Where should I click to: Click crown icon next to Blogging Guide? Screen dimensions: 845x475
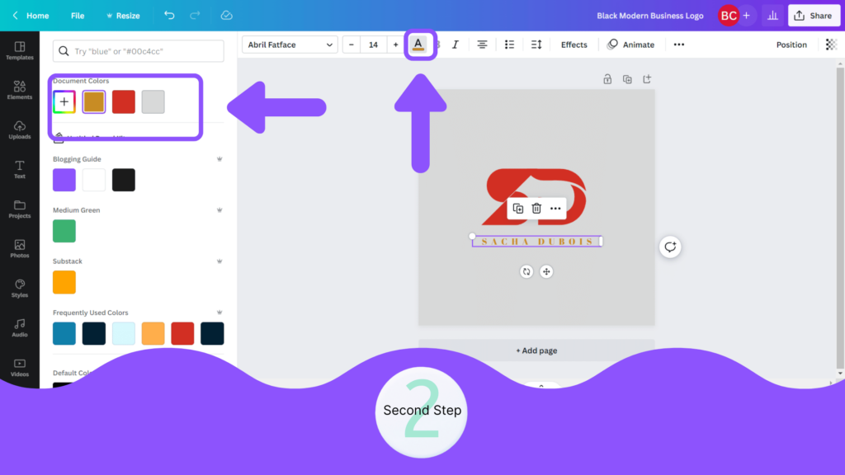point(220,159)
